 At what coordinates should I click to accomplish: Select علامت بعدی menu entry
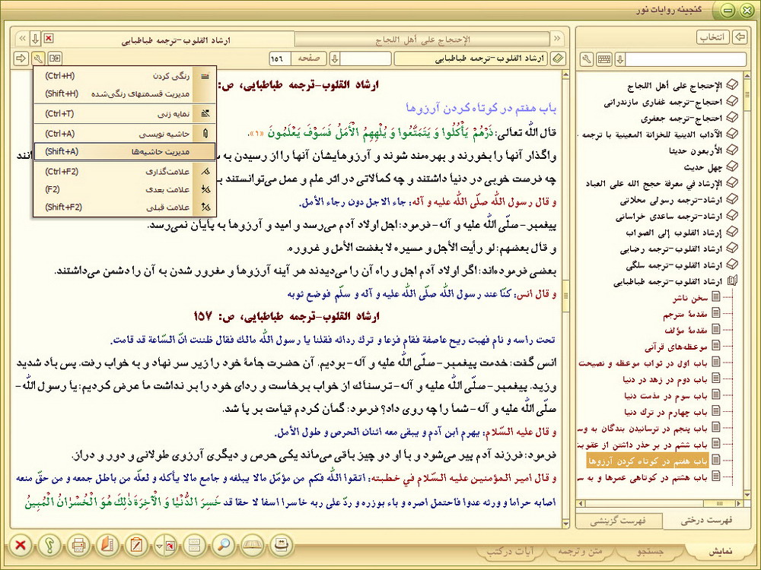tap(125, 189)
